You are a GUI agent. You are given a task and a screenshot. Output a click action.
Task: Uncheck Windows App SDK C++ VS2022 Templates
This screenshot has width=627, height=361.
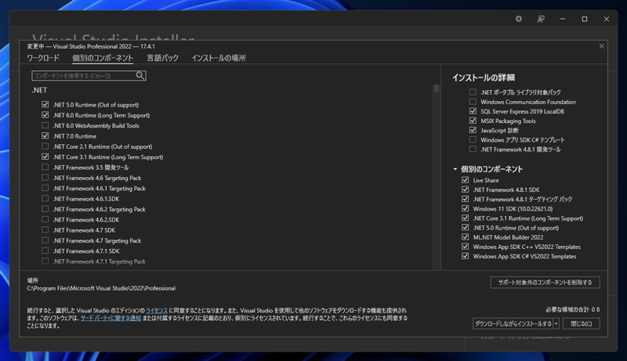tap(465, 247)
